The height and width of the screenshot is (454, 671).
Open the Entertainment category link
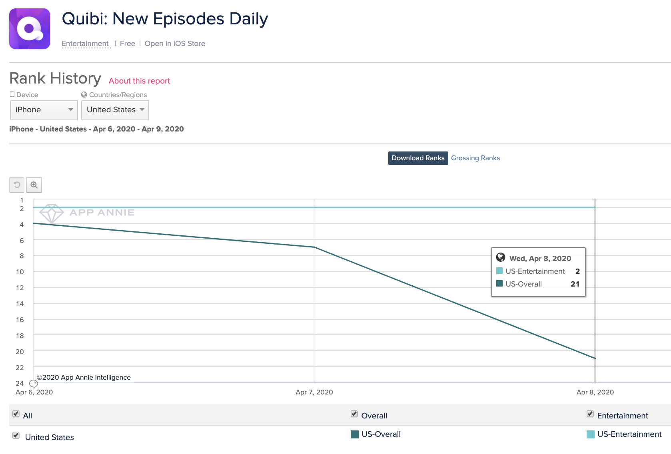pyautogui.click(x=85, y=44)
